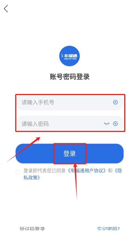Image resolution: width=140 pixels, height=243 pixels.
Task: Click the 账号密码登录 heading text
Action: coord(70,77)
